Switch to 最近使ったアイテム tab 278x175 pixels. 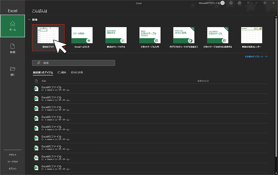[43, 72]
